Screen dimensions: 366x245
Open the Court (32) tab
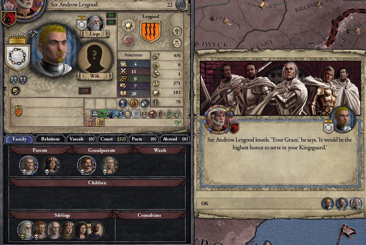click(113, 139)
